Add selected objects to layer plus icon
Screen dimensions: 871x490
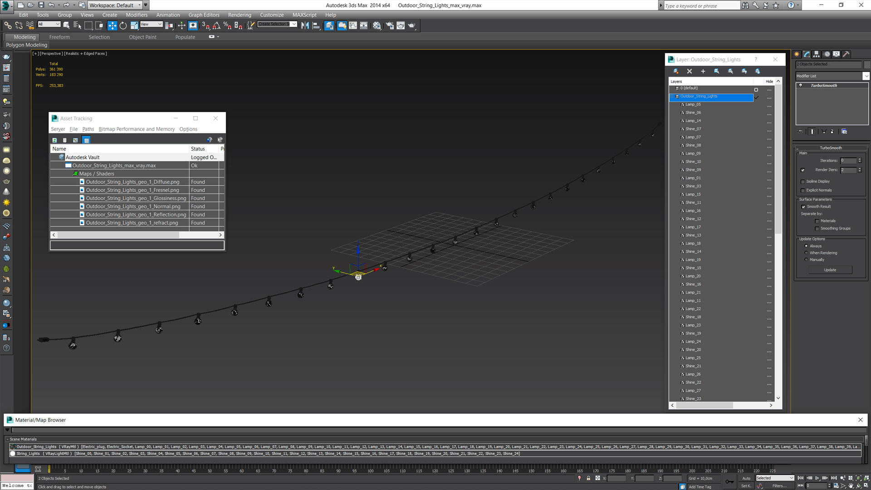703,71
